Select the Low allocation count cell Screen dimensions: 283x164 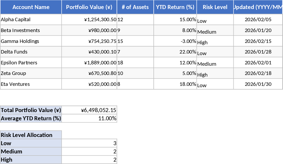pyautogui.click(x=89, y=143)
